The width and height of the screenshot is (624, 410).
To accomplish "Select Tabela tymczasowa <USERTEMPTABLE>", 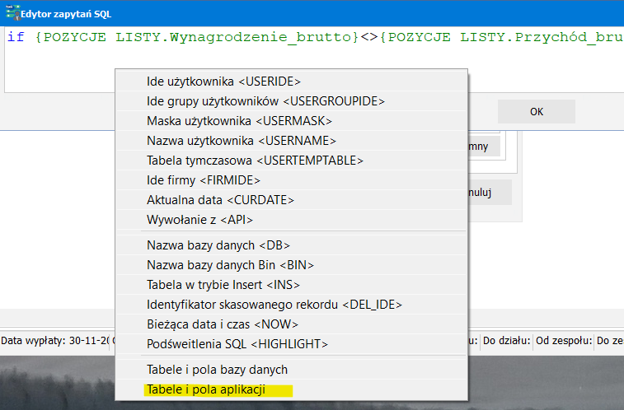I will click(x=291, y=161).
